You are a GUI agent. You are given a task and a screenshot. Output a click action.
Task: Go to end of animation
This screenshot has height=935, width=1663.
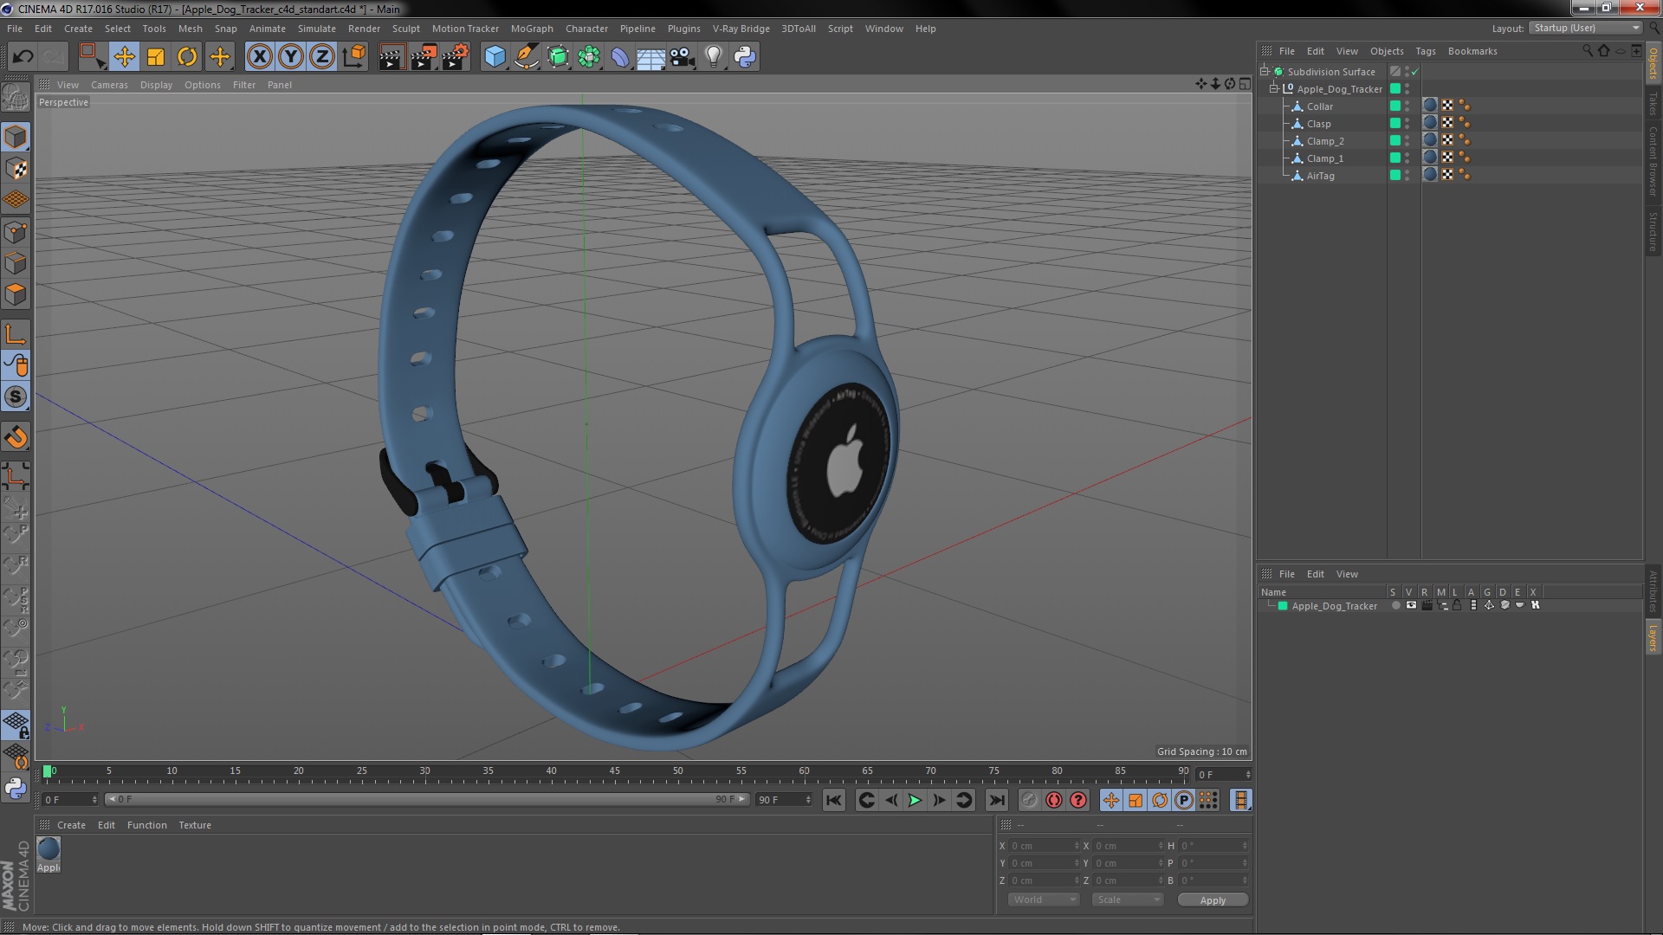996,801
